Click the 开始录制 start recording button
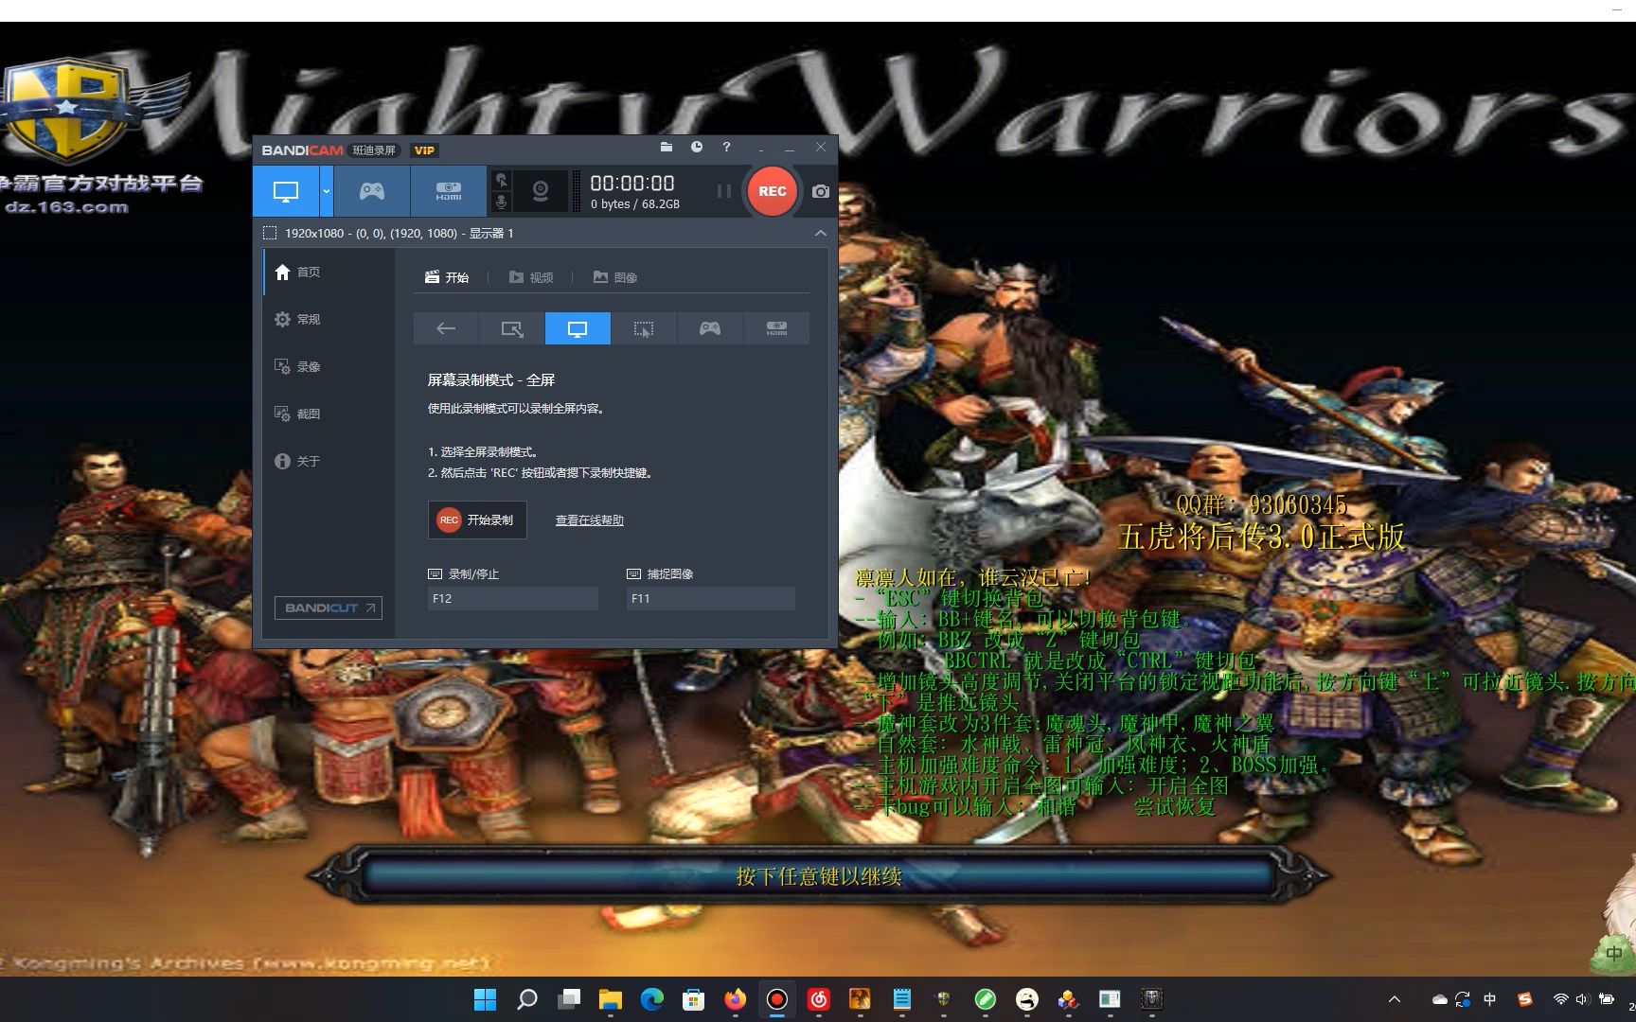Viewport: 1636px width, 1022px height. [477, 520]
